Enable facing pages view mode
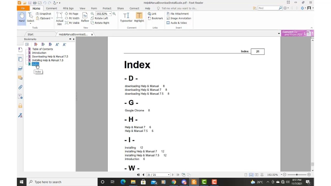Screen dimensions: 331x186 click(257, 175)
